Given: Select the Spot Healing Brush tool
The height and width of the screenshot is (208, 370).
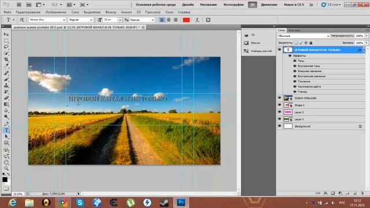Looking at the screenshot, I should (6, 73).
